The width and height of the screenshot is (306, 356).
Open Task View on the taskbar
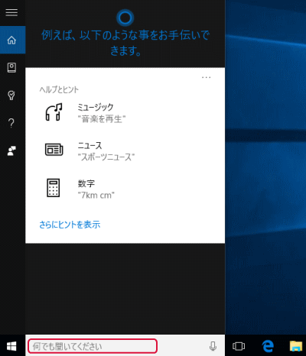(x=239, y=346)
